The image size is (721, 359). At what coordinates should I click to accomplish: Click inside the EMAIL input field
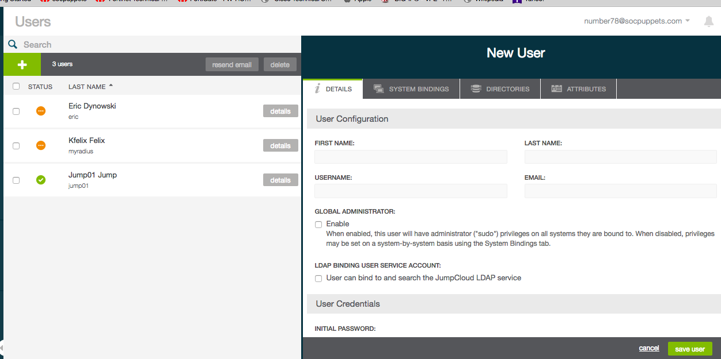point(621,191)
